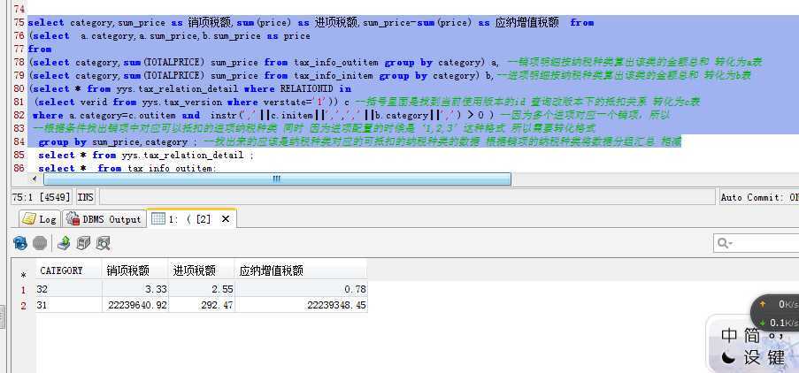This screenshot has width=799, height=373.
Task: Click line 'select * from yys.tax_relation_detail ;'
Action: coord(146,155)
